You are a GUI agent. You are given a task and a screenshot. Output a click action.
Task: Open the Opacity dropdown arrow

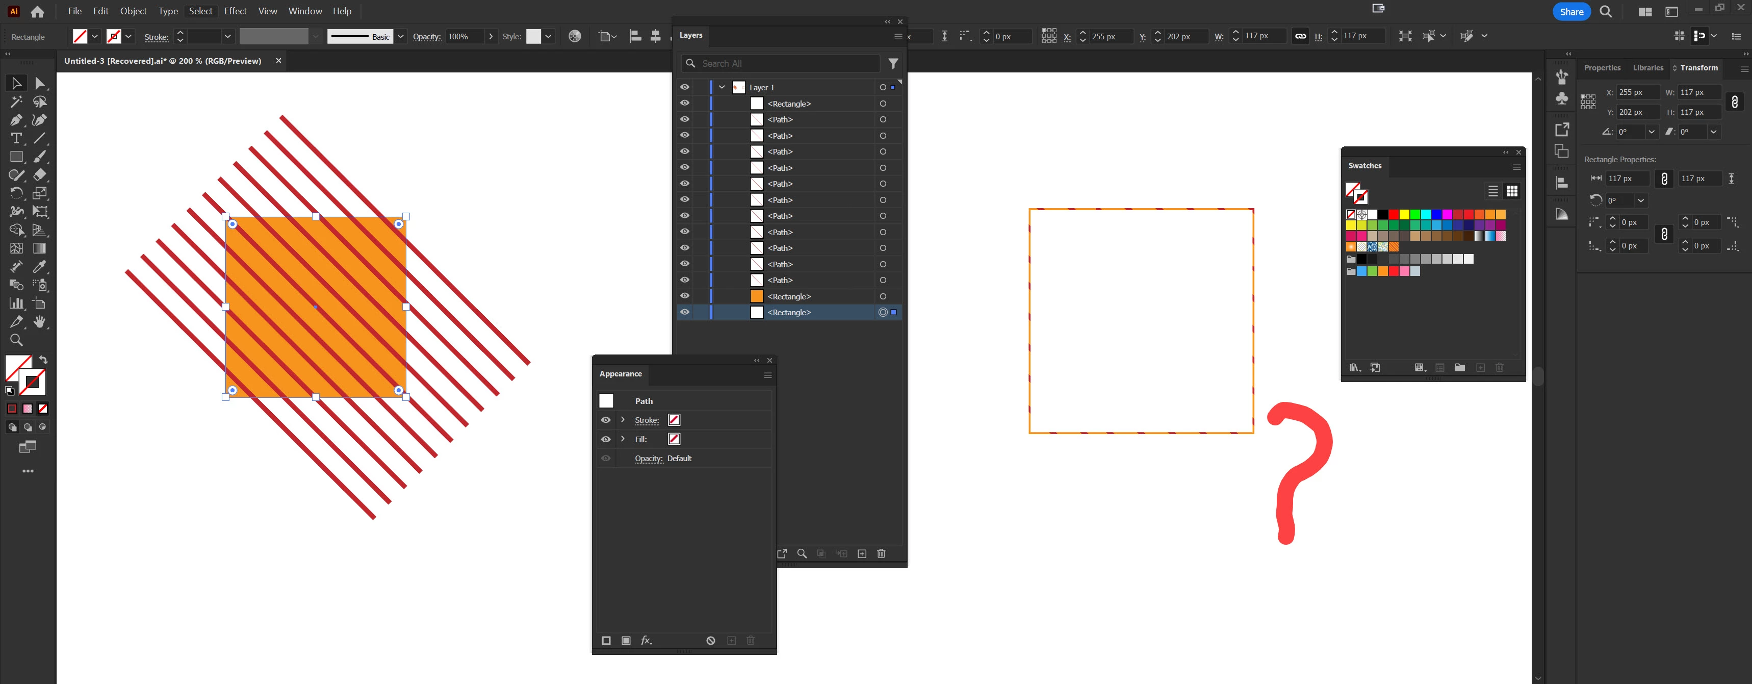tap(491, 37)
